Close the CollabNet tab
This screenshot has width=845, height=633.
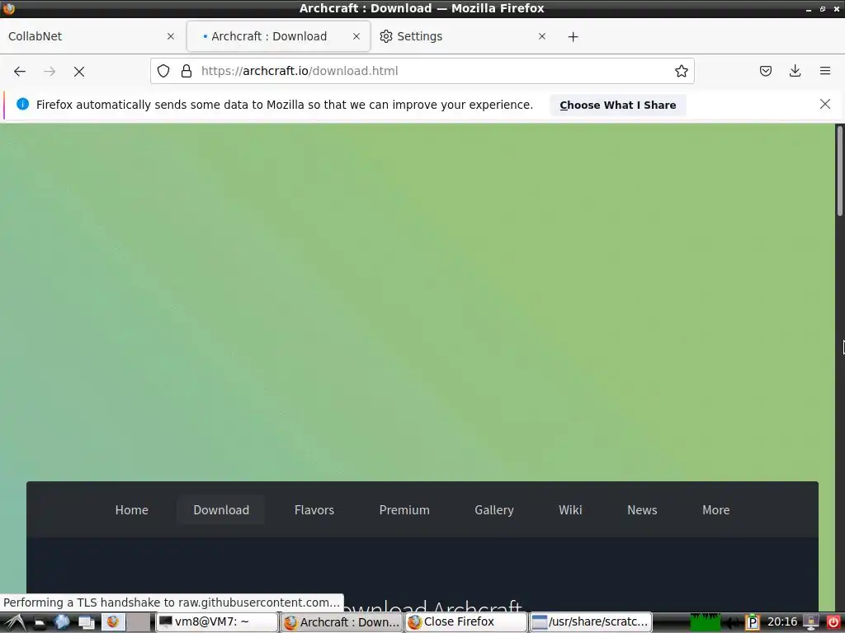click(171, 36)
